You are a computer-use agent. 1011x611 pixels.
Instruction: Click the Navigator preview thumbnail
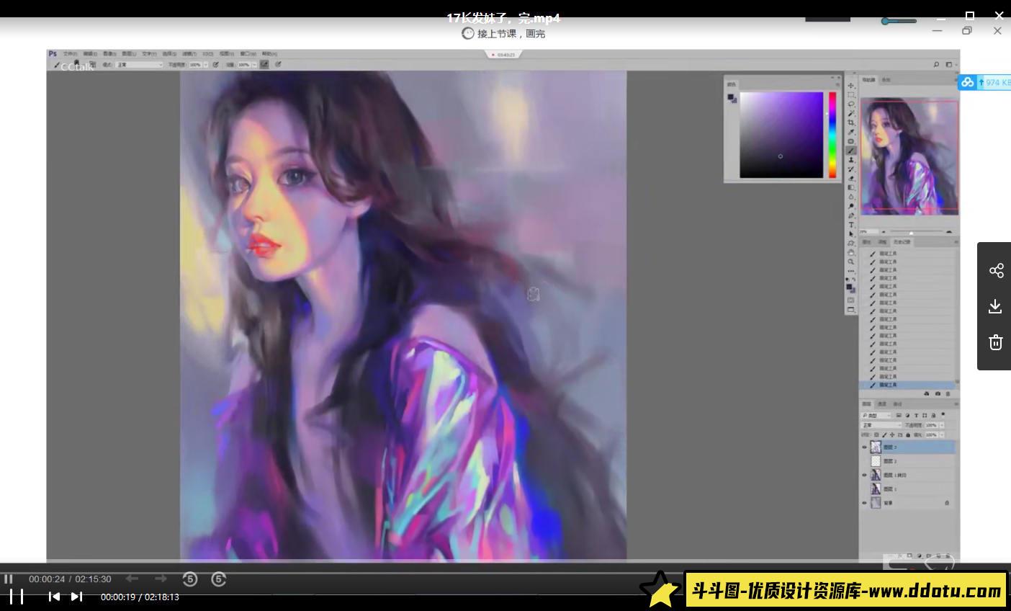tap(909, 157)
